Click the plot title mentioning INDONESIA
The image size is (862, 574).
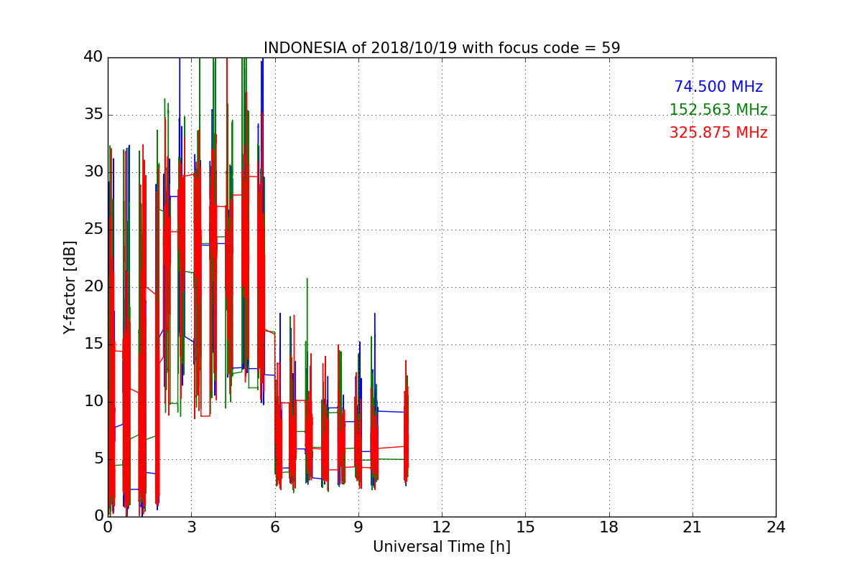click(x=442, y=48)
